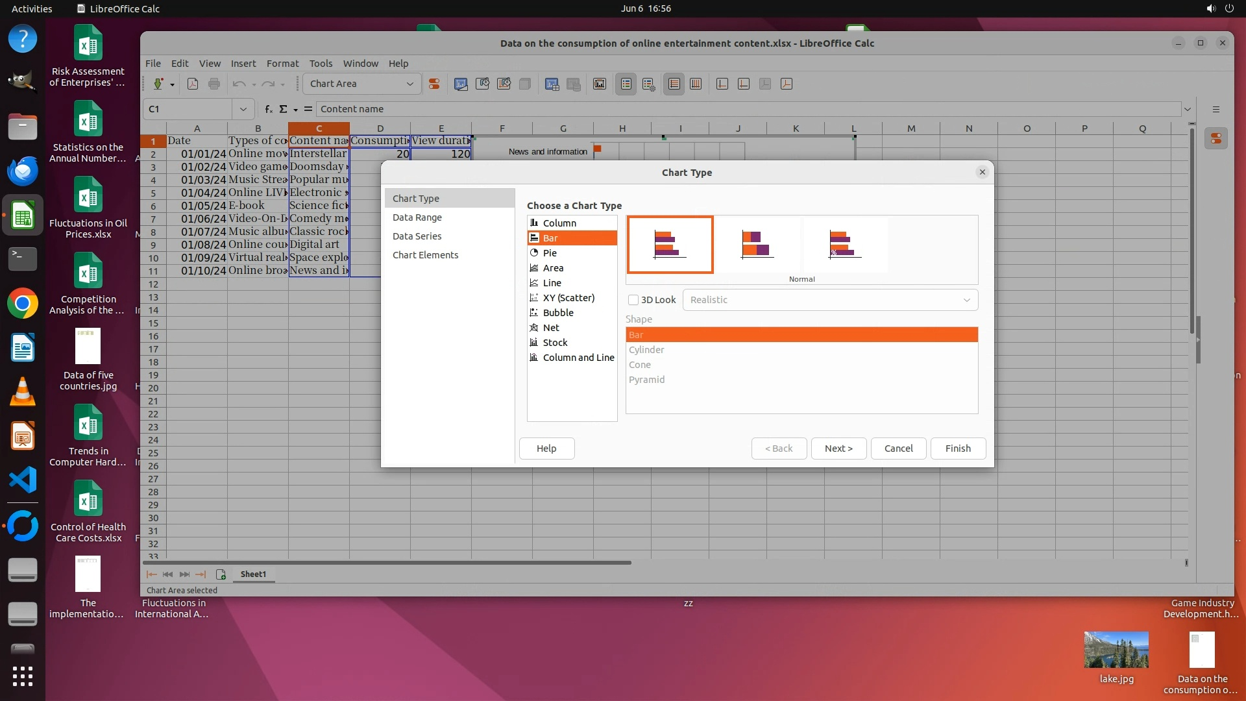This screenshot has width=1246, height=701.
Task: Open the Format menu
Action: (x=282, y=64)
